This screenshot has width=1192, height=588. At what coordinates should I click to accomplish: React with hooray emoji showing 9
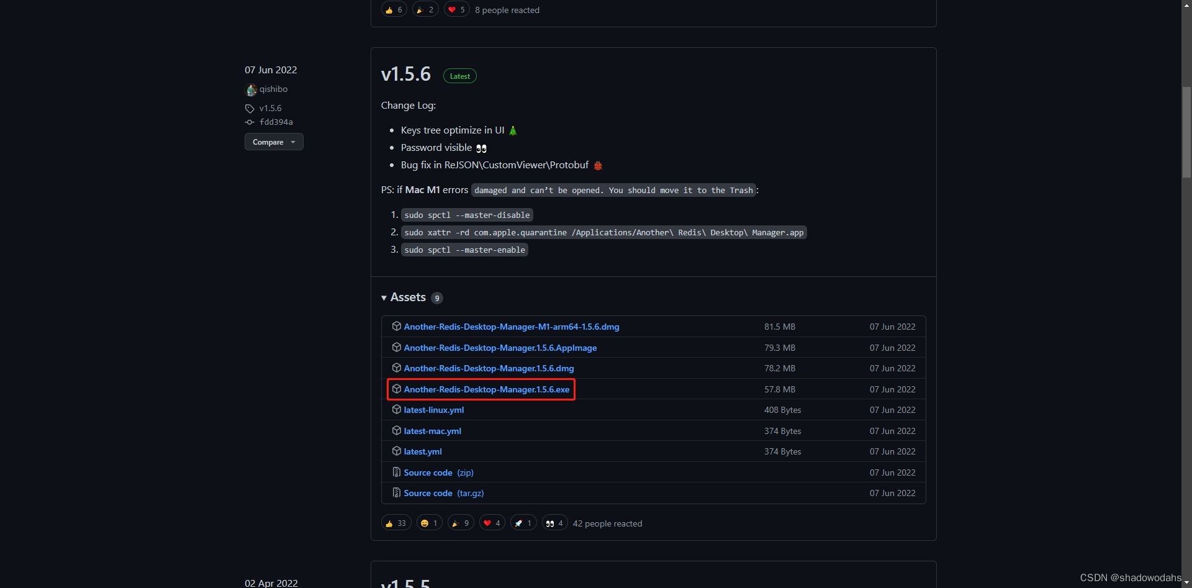[x=461, y=523]
